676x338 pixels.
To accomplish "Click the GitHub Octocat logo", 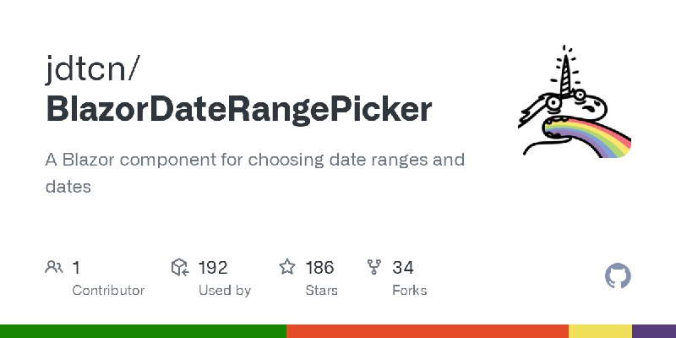I will [x=618, y=276].
